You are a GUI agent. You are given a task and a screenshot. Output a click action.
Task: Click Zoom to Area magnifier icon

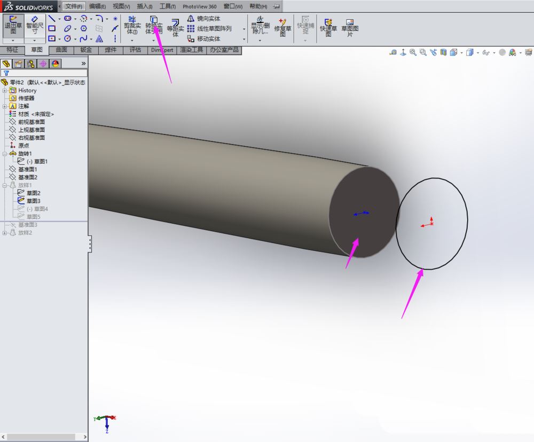pyautogui.click(x=423, y=52)
